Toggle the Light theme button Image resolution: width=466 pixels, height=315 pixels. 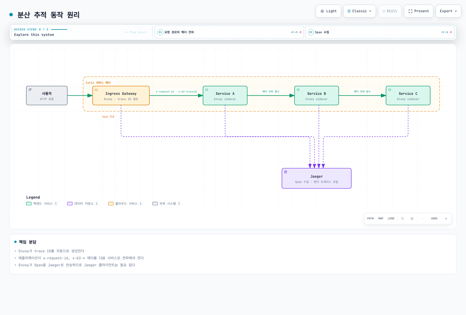[x=328, y=11]
